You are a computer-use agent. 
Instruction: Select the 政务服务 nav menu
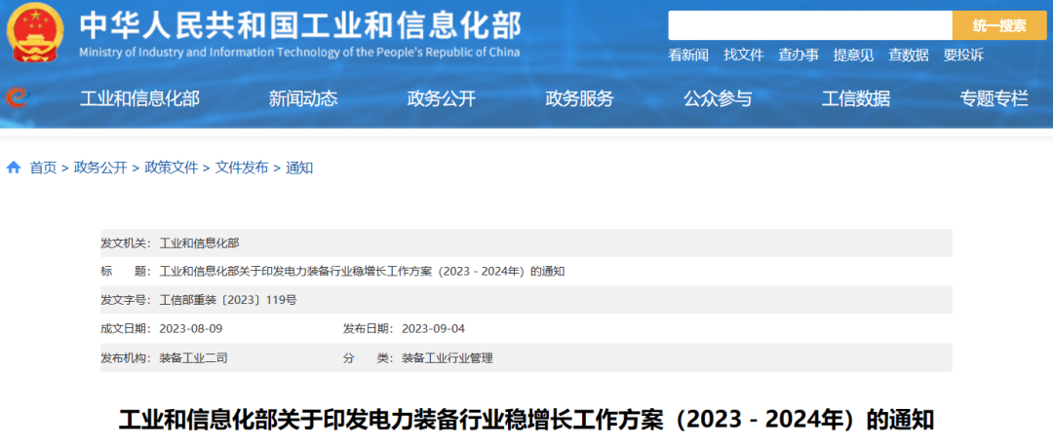pos(579,99)
